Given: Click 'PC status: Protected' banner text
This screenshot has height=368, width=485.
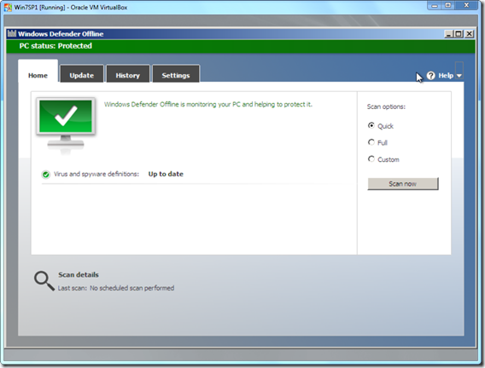Looking at the screenshot, I should coord(56,46).
